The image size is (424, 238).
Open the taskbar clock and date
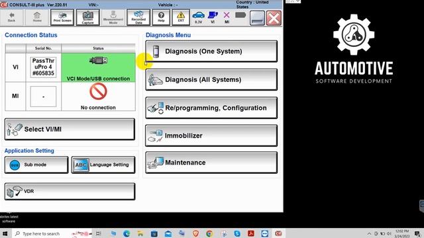(x=402, y=233)
